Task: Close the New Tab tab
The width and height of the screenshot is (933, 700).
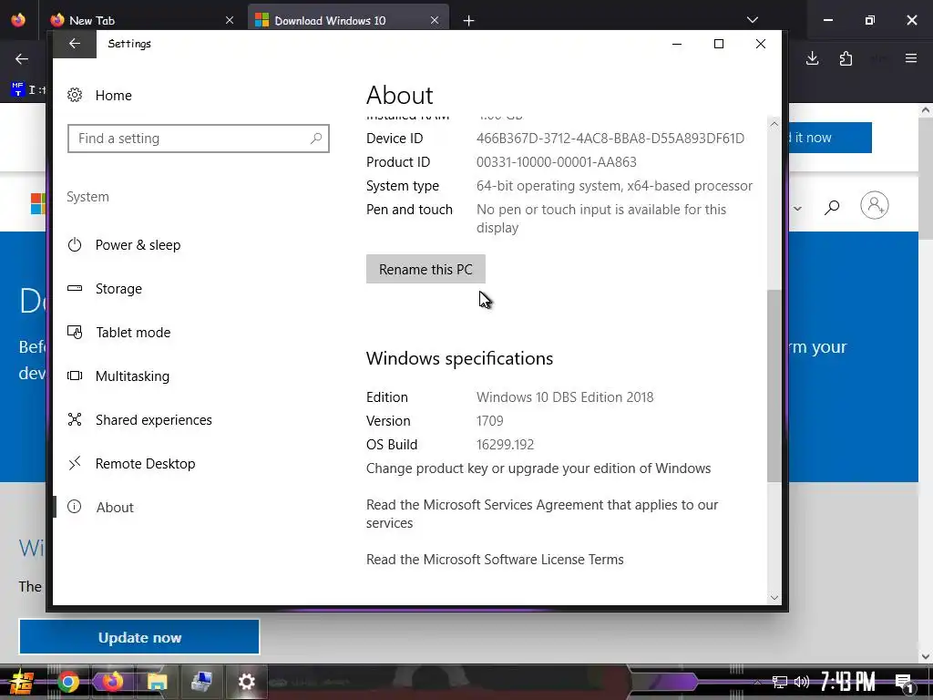Action: pyautogui.click(x=230, y=20)
